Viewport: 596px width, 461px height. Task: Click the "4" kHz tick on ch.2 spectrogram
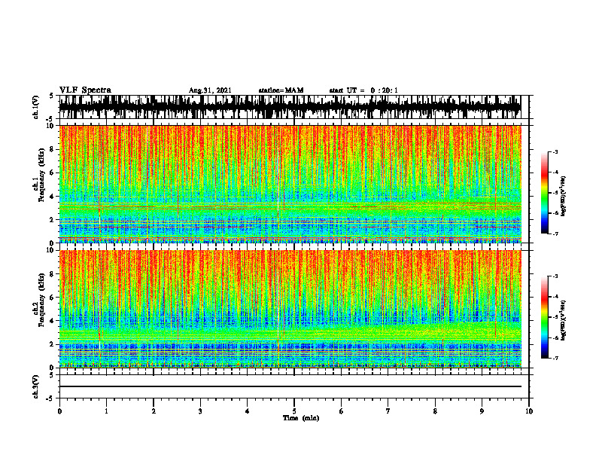pyautogui.click(x=53, y=321)
